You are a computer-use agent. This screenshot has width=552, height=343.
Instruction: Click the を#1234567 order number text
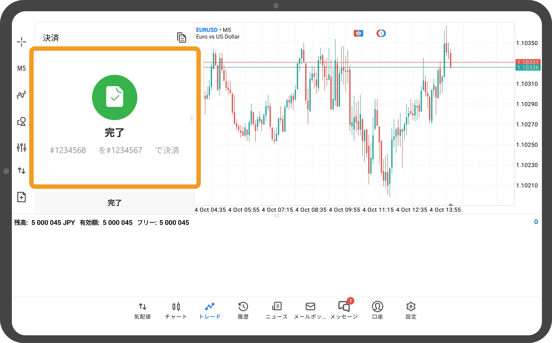[x=120, y=150]
